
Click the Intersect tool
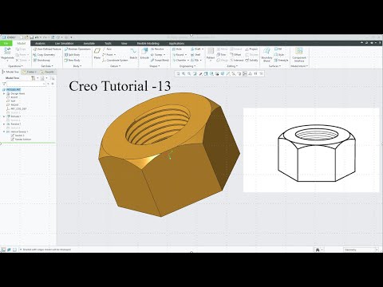[x=237, y=61]
